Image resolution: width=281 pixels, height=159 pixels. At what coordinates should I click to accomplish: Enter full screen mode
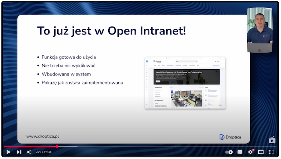point(271,152)
